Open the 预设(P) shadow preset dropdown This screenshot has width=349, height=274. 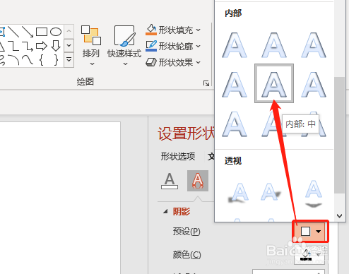(x=310, y=232)
